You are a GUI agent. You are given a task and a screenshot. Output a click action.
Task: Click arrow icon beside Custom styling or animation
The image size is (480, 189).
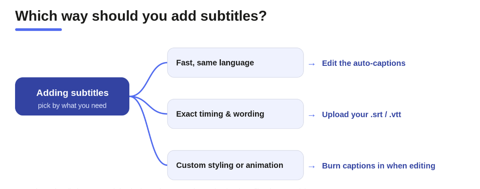click(x=312, y=166)
